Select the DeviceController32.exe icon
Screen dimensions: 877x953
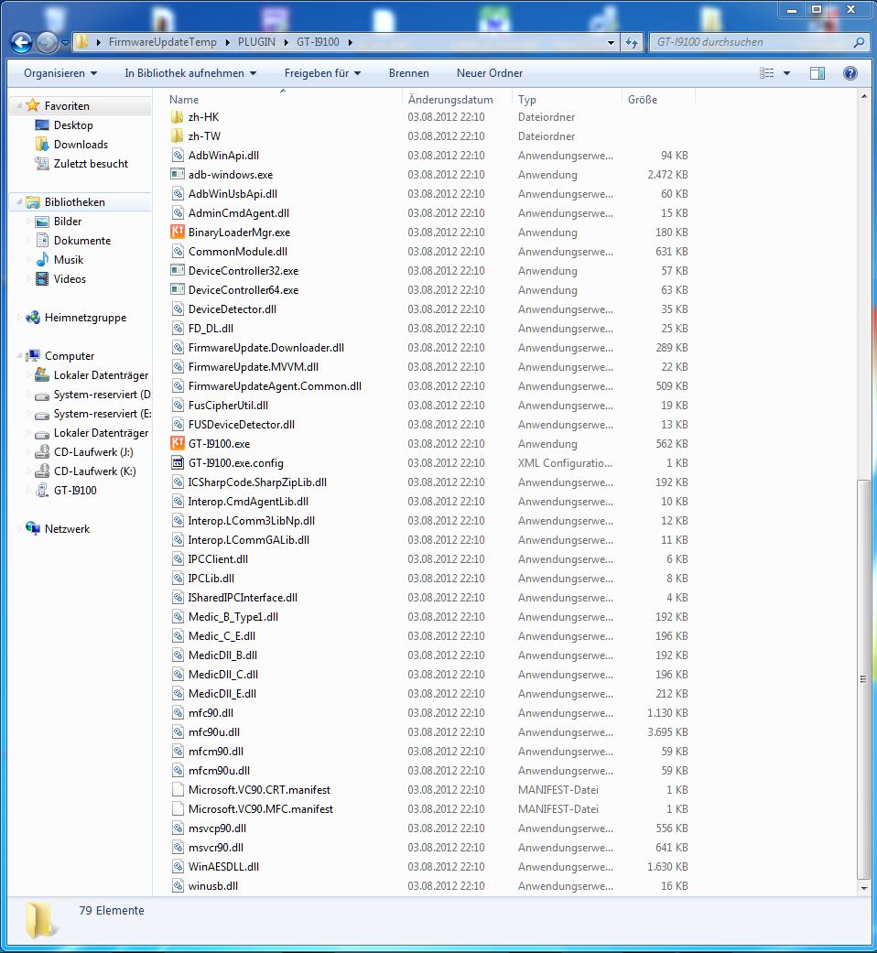(x=178, y=270)
